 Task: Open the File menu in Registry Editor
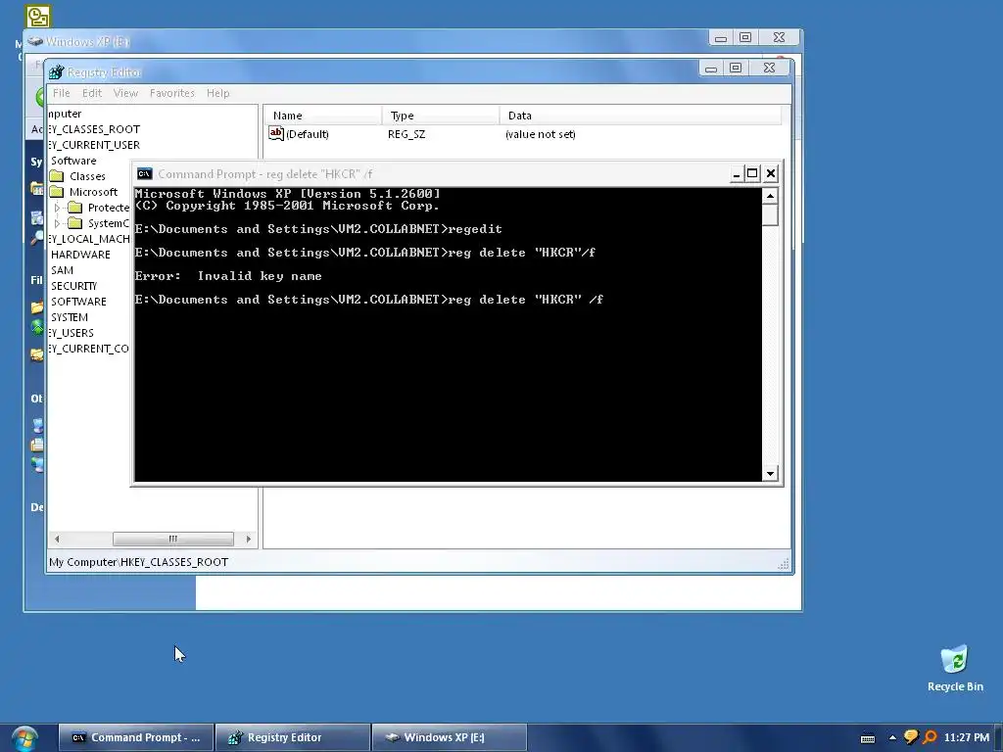coord(62,93)
